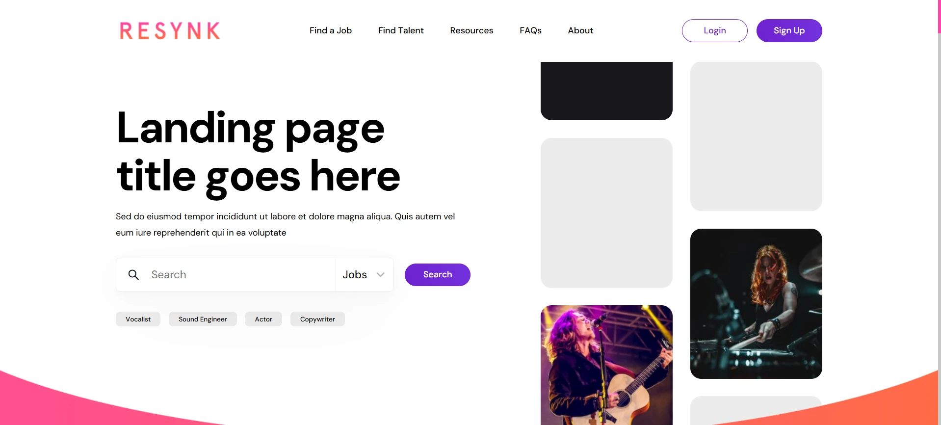
Task: Open the About nav link
Action: (x=580, y=30)
